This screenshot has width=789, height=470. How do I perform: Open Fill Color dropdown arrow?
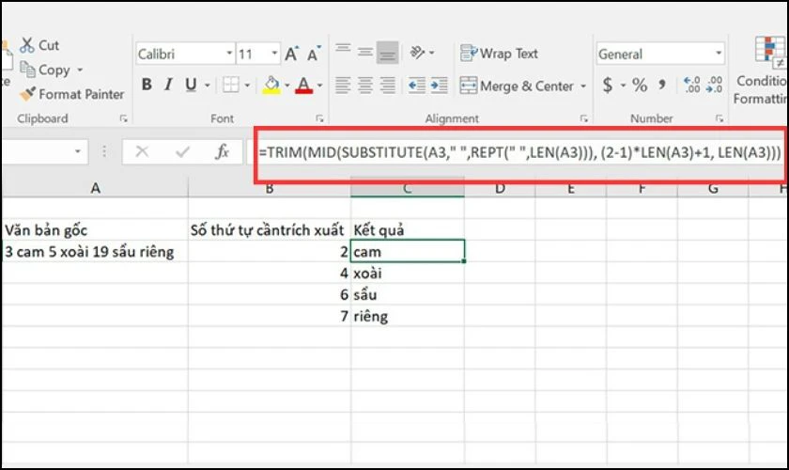click(287, 86)
